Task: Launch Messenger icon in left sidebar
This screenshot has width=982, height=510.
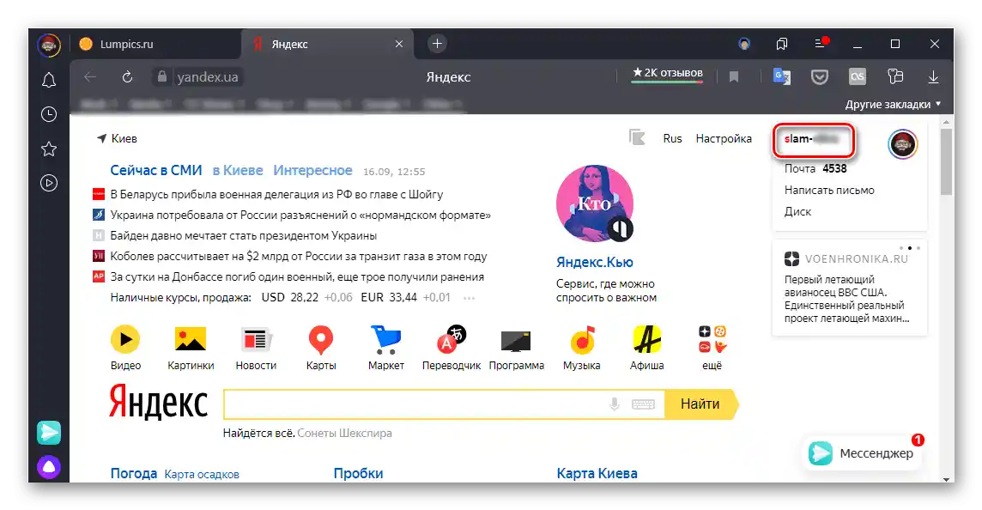Action: (x=49, y=433)
